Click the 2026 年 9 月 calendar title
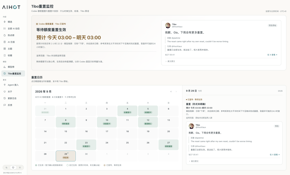 pos(43,92)
